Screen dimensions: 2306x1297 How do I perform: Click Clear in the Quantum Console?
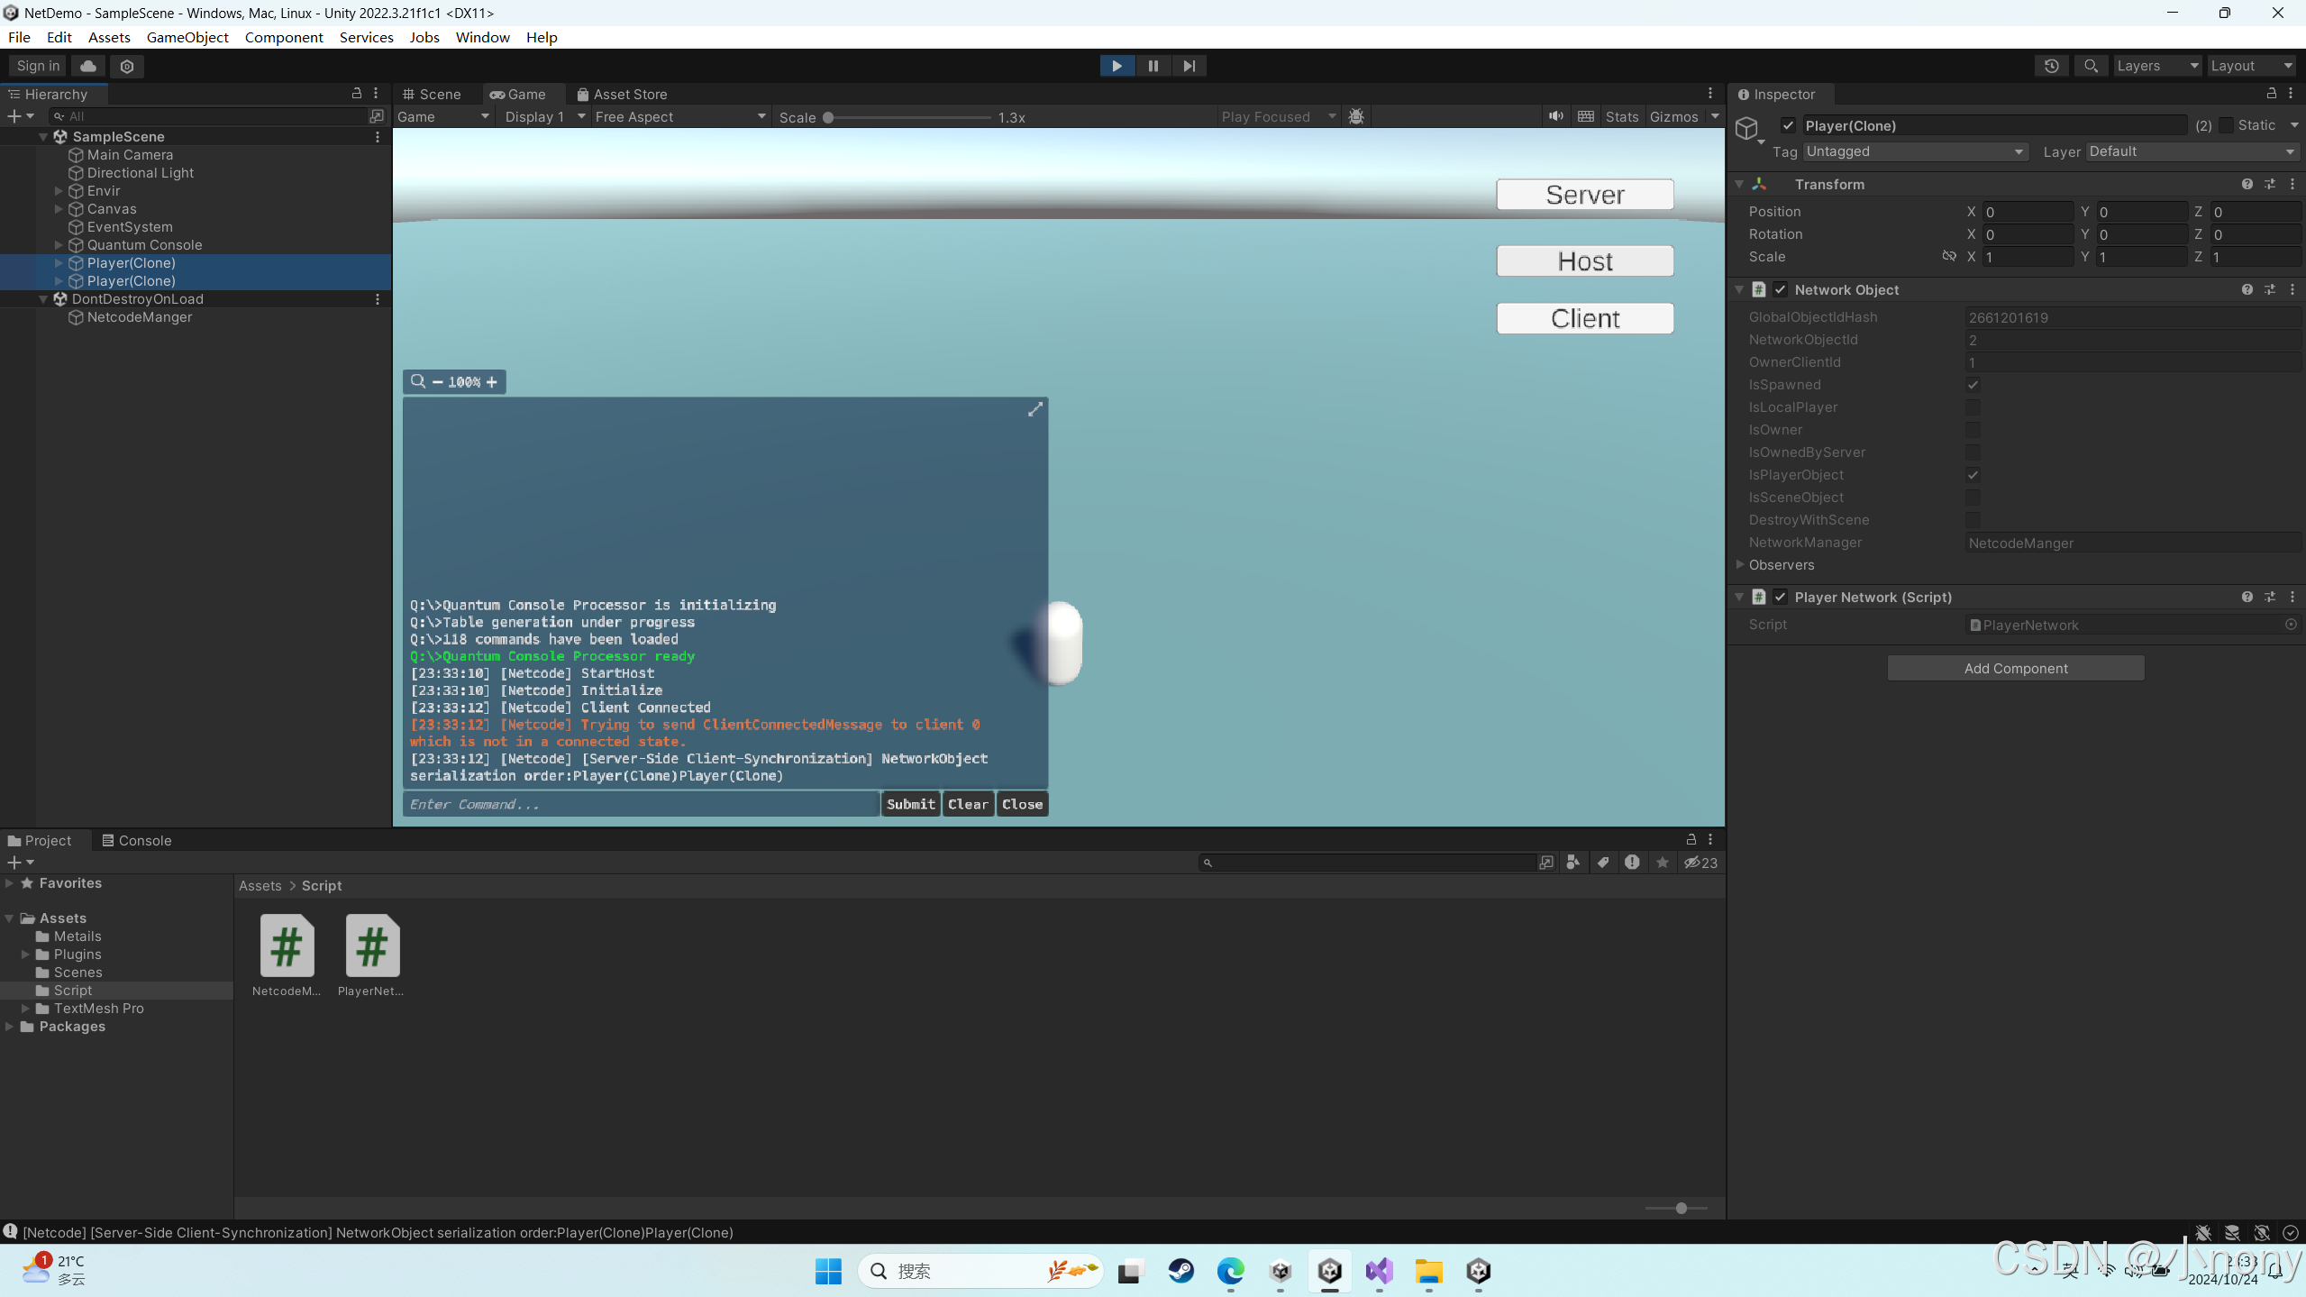tap(967, 803)
